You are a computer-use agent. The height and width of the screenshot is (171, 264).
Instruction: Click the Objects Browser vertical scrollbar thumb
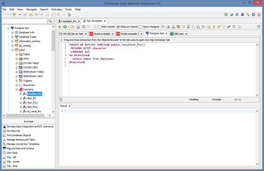tap(53, 41)
